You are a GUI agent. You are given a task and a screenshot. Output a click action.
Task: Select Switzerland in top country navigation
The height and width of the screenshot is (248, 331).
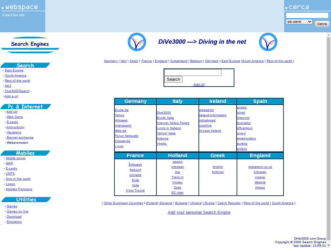[179, 61]
